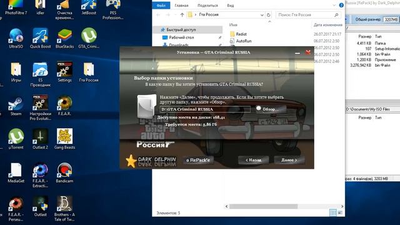Open the Главная ribbon tab
This screenshot has width=400, height=225.
pyautogui.click(x=181, y=6)
